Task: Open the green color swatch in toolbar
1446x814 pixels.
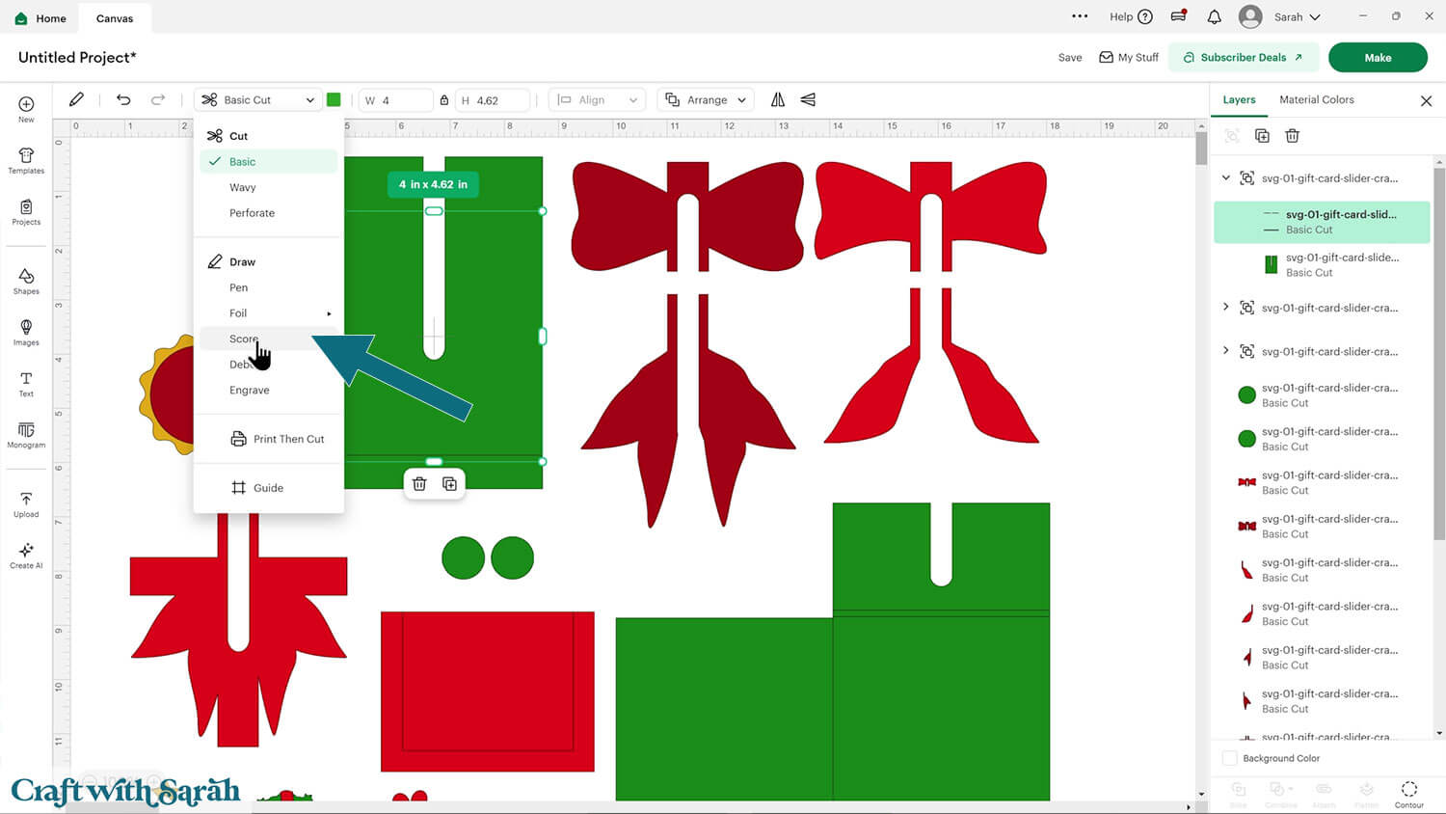Action: [x=334, y=99]
